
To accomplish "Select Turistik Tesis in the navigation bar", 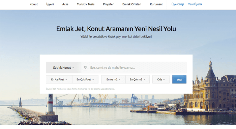I will click(x=86, y=4).
